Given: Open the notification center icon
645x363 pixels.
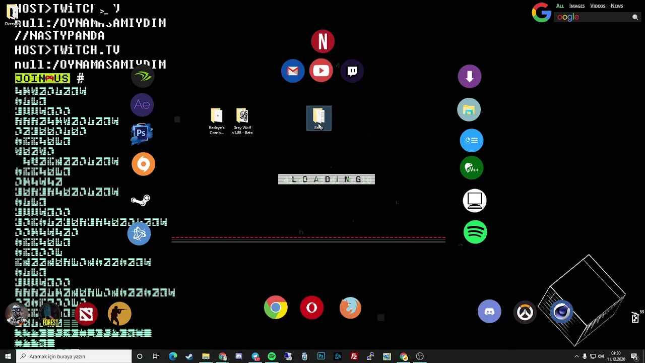Looking at the screenshot, I should pos(634,356).
